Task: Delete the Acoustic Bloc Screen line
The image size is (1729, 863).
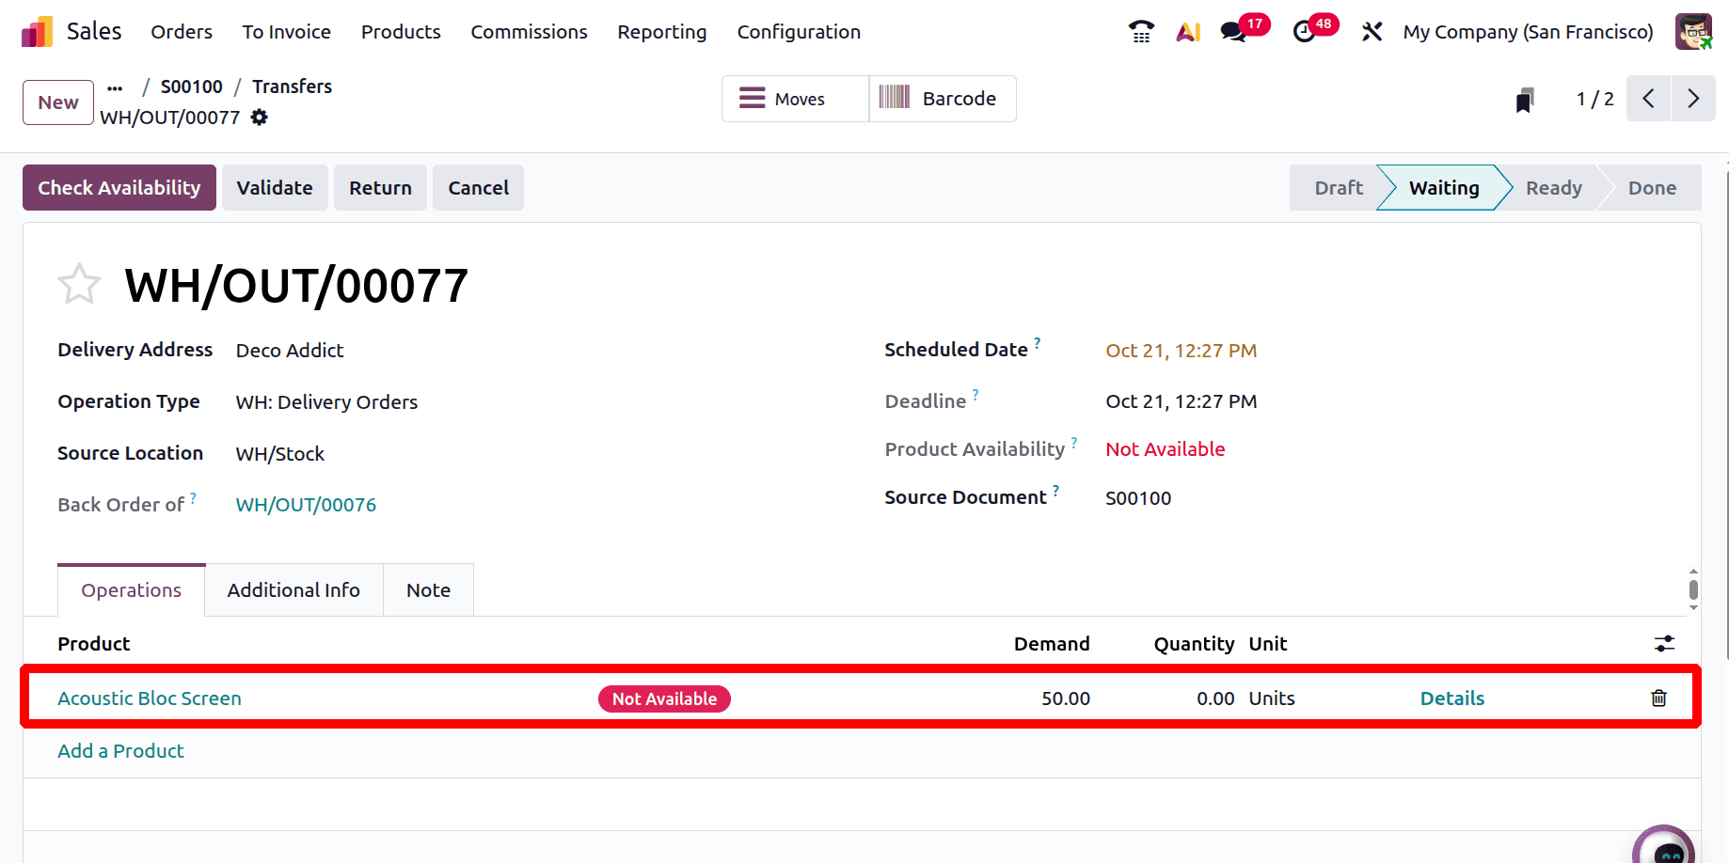Action: (1658, 698)
